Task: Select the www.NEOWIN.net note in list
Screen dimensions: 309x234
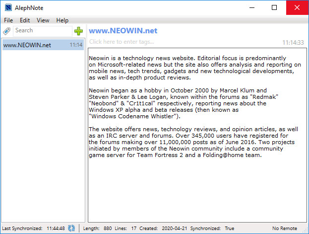Action: [x=43, y=45]
